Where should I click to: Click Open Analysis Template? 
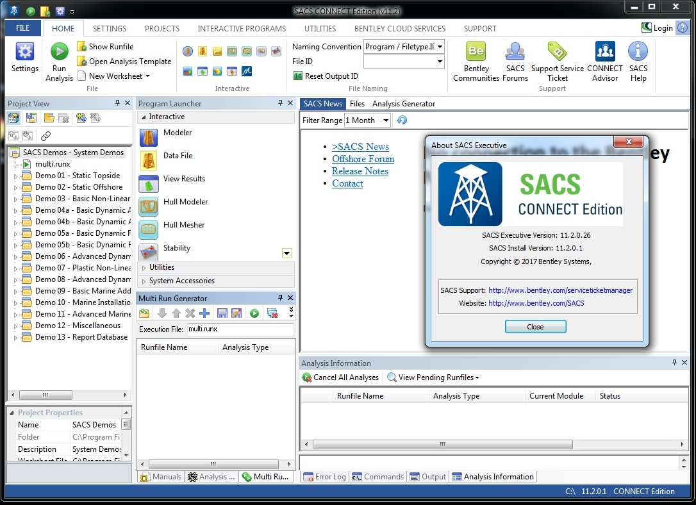pos(124,62)
